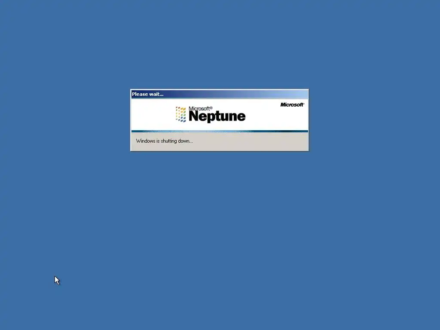The image size is (440, 330).
Task: Click the Microsoft Neptune logo
Action: pos(211,114)
